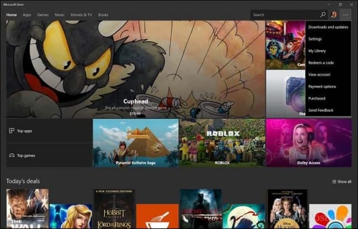Screen dimensions: 358x229
Task: Open the Top apps list
Action: point(49,131)
